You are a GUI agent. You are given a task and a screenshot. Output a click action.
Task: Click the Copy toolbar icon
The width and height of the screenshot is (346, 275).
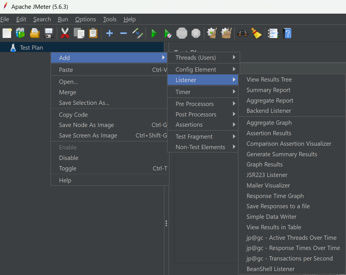[x=79, y=33]
